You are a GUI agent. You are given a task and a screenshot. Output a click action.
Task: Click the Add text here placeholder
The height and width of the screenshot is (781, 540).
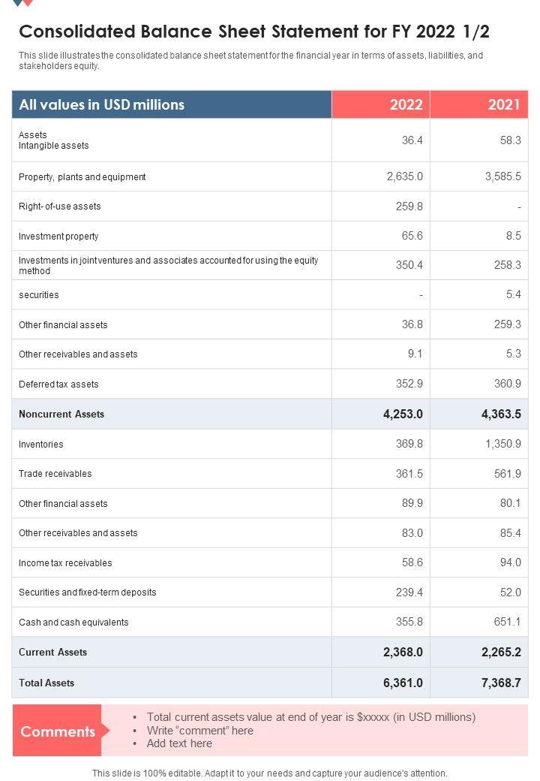coord(179,743)
